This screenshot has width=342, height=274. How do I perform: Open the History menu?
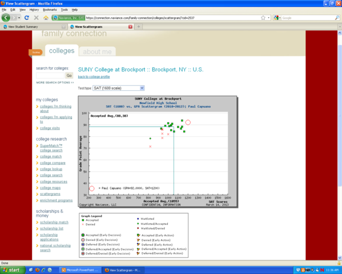tap(34, 10)
